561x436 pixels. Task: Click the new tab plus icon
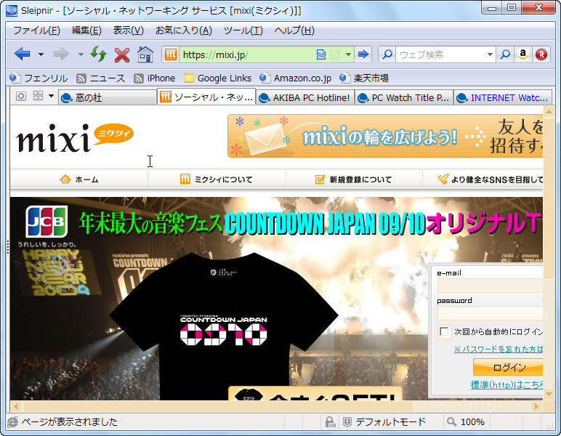(x=21, y=96)
